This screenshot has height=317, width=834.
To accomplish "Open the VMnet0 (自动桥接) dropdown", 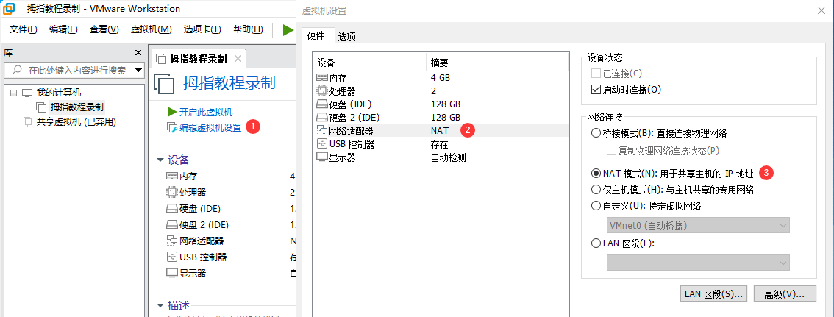I will (697, 225).
